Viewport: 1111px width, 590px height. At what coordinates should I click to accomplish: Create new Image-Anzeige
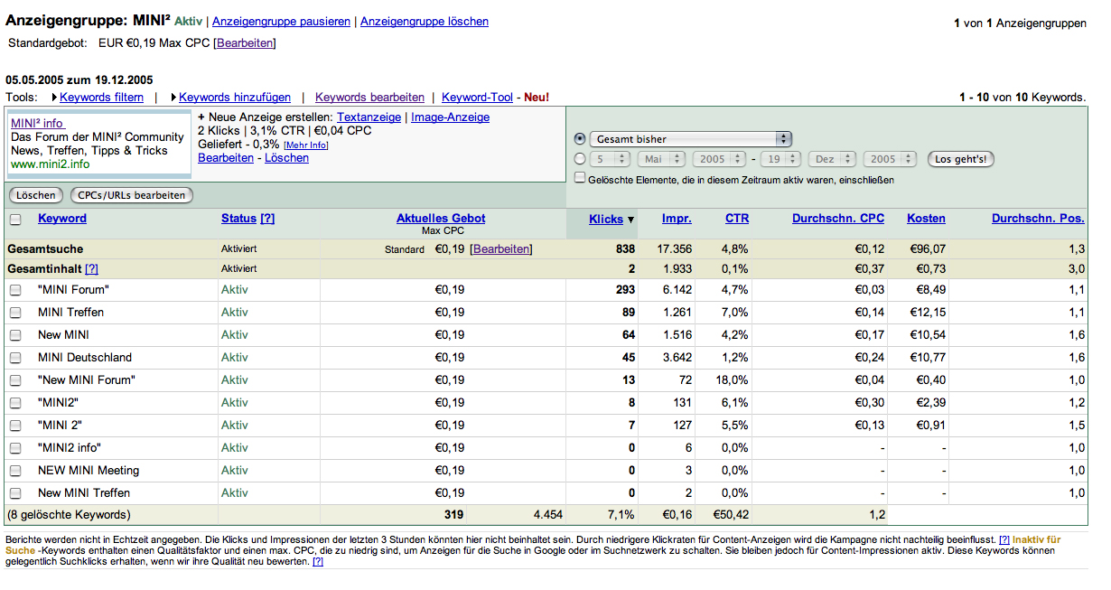(451, 117)
